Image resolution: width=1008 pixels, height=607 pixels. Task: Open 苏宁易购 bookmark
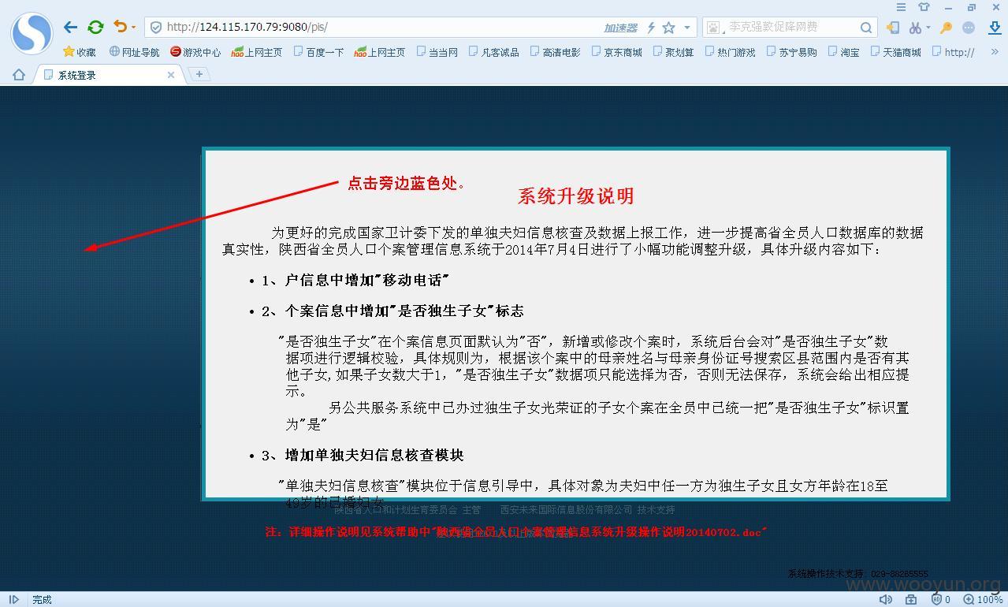pyautogui.click(x=791, y=52)
